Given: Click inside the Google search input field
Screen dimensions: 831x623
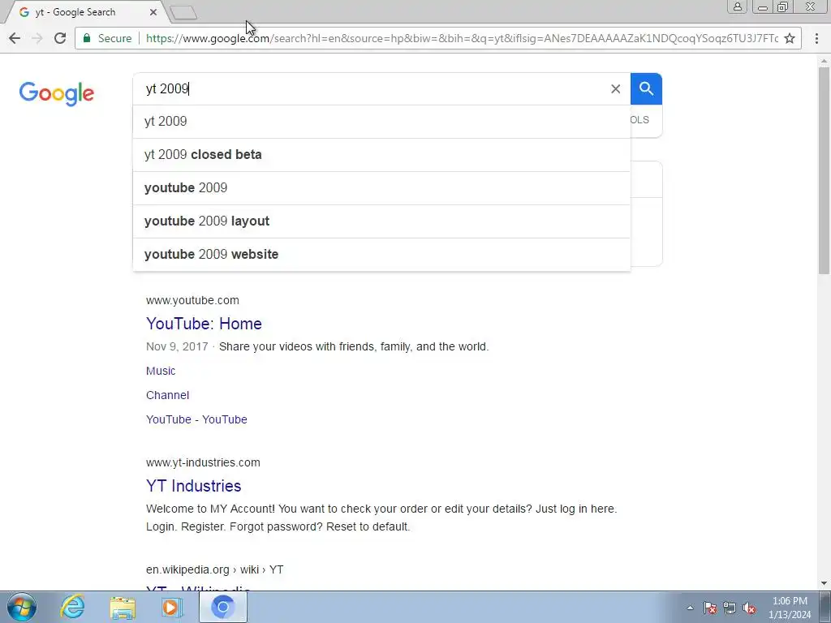Looking at the screenshot, I should point(371,89).
